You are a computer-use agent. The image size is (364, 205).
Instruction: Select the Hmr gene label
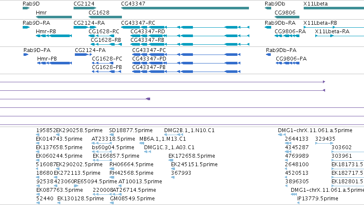(x=41, y=12)
